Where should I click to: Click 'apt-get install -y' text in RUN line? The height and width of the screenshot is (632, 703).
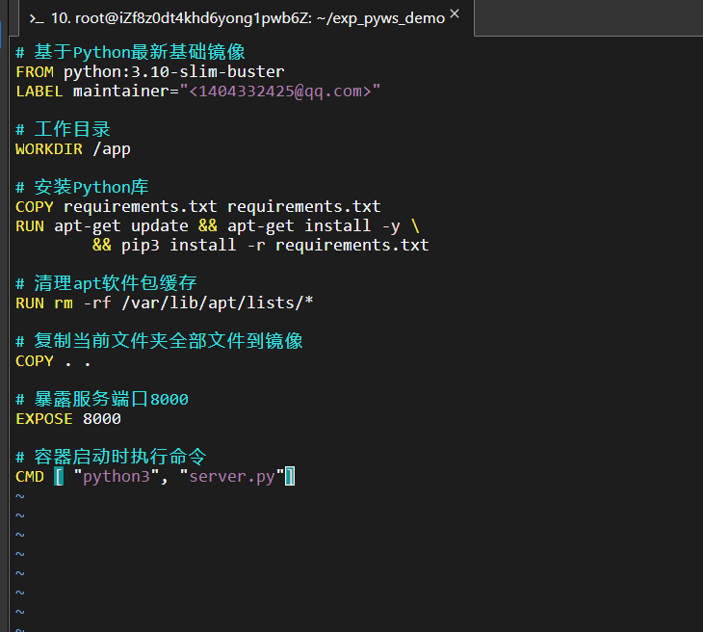313,226
